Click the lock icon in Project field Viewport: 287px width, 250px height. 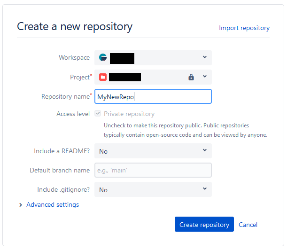[x=191, y=77]
